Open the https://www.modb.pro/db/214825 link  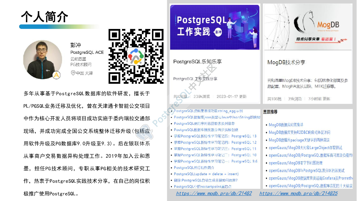(x=298, y=193)
